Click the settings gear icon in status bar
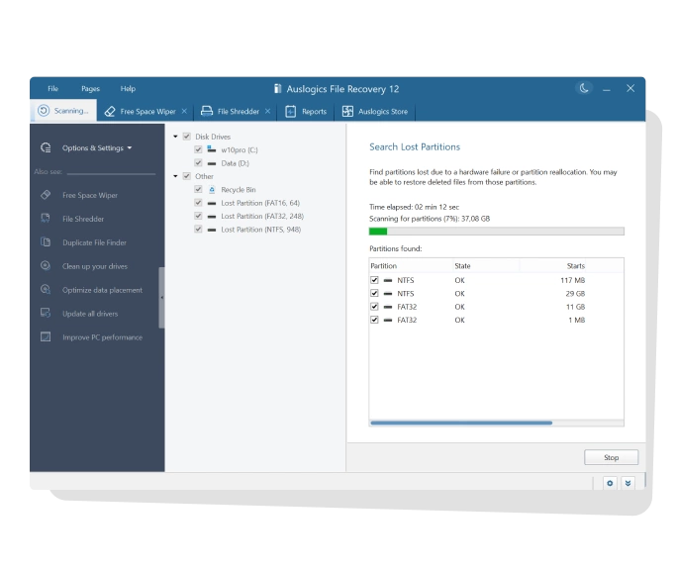 (x=610, y=483)
